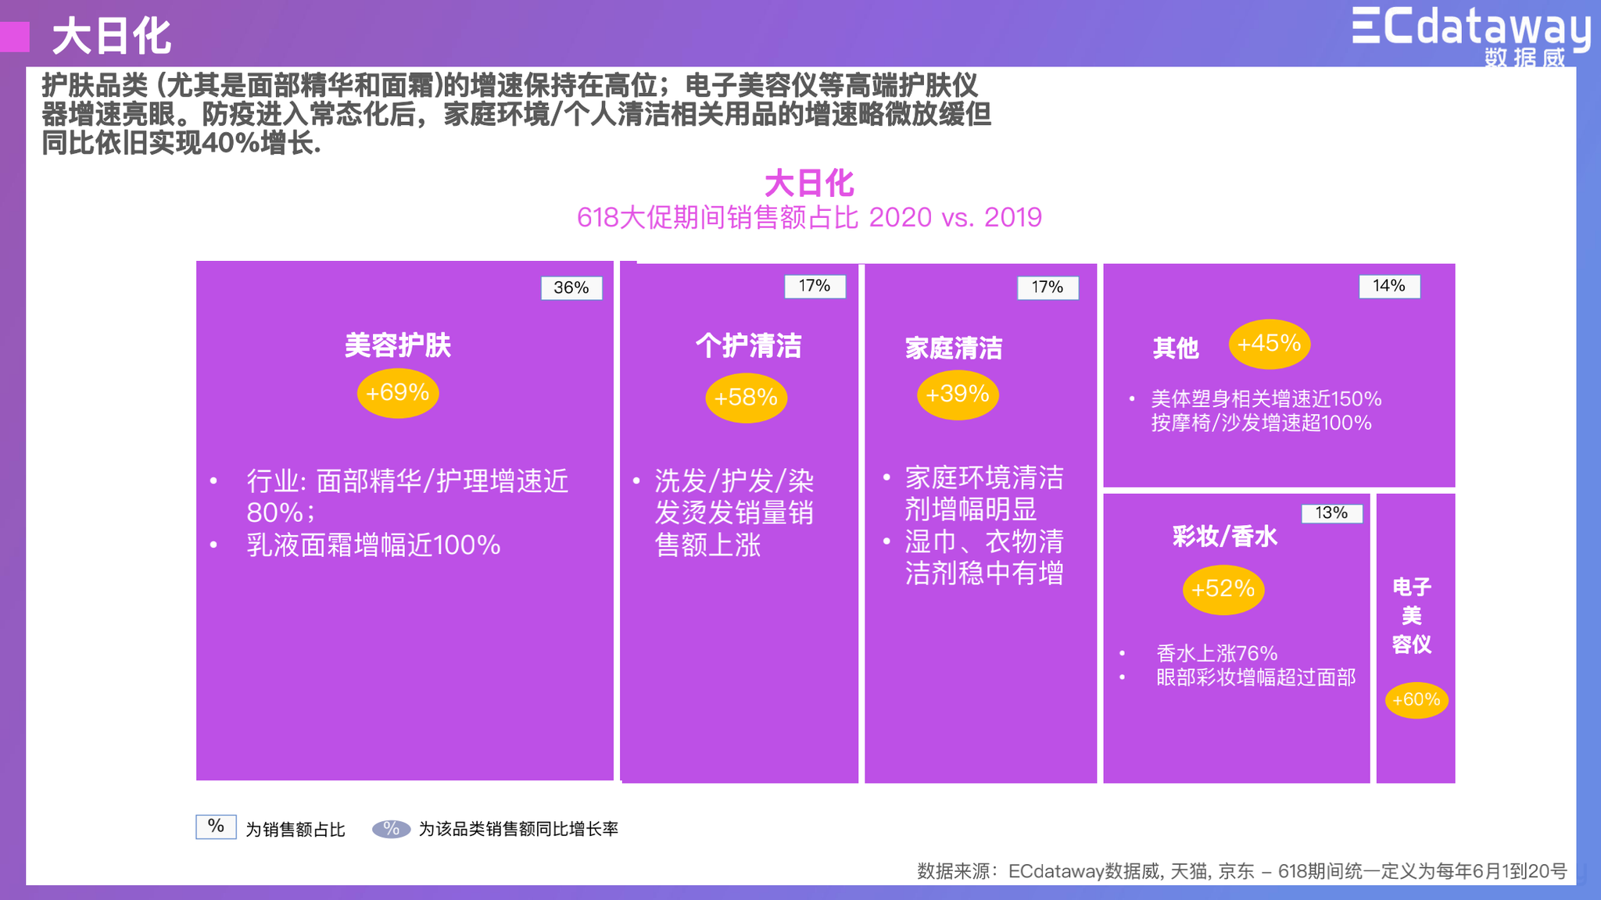
Task: Select the +69% growth badge on 美容护肤
Action: point(396,393)
